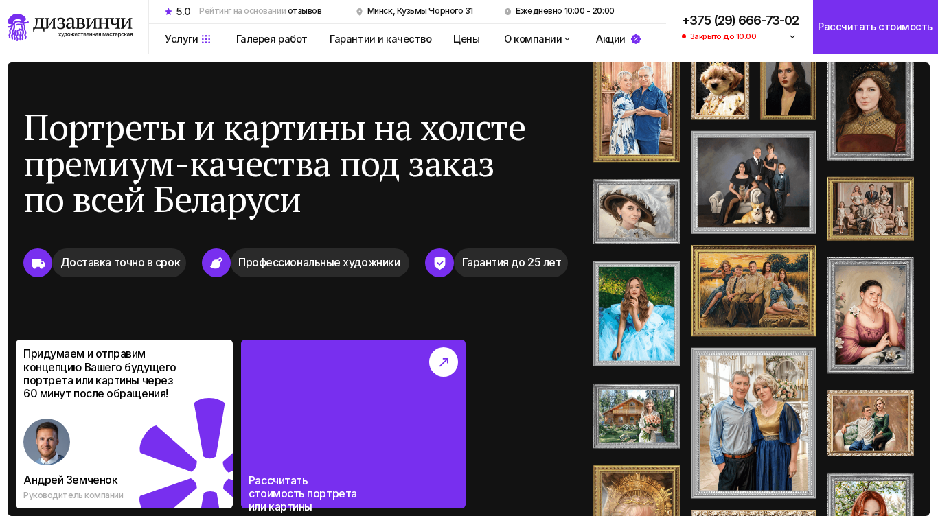This screenshot has height=527, width=938.
Task: Click the Гарантия до 25 лет badge
Action: pyautogui.click(x=511, y=263)
